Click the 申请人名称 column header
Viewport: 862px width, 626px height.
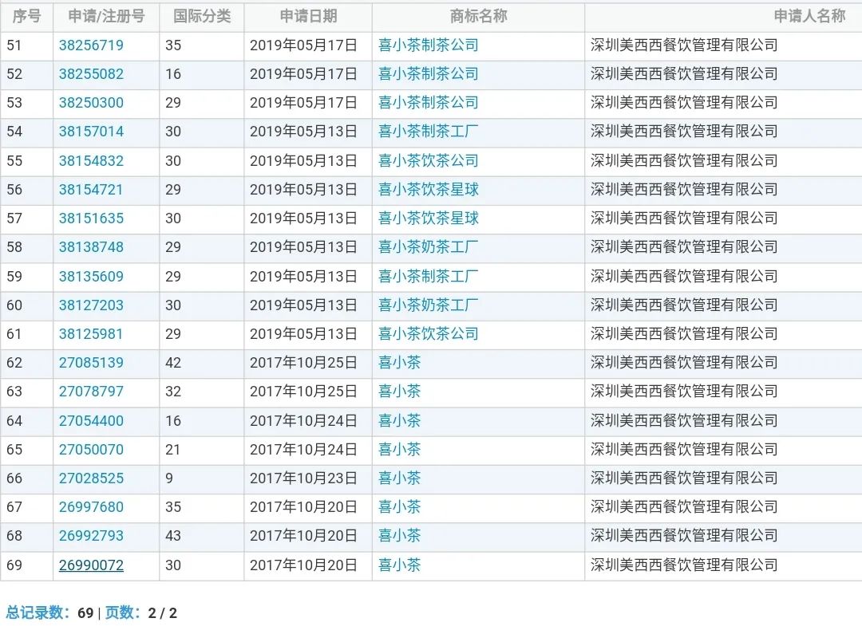pos(810,17)
